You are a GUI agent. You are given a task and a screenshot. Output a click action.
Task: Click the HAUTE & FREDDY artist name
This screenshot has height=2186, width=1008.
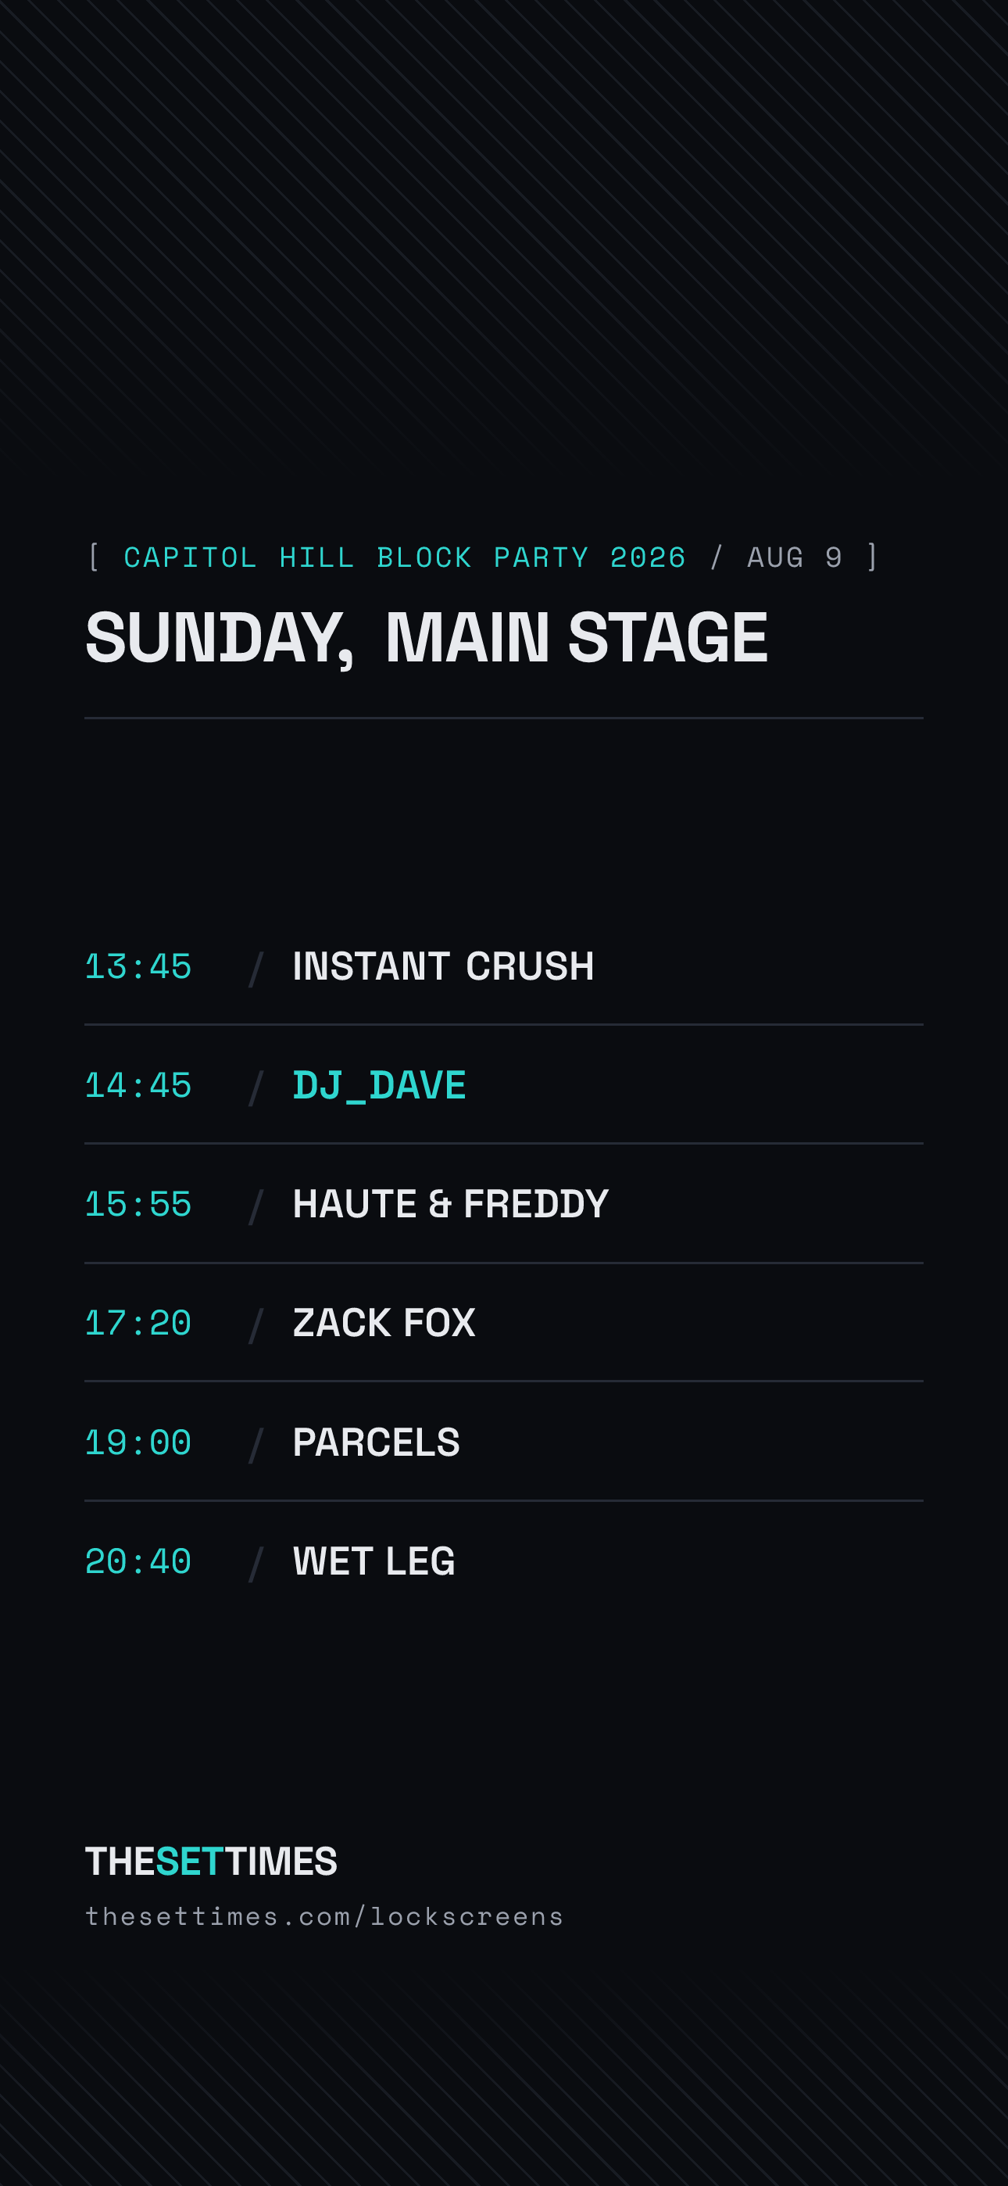pyautogui.click(x=451, y=1204)
